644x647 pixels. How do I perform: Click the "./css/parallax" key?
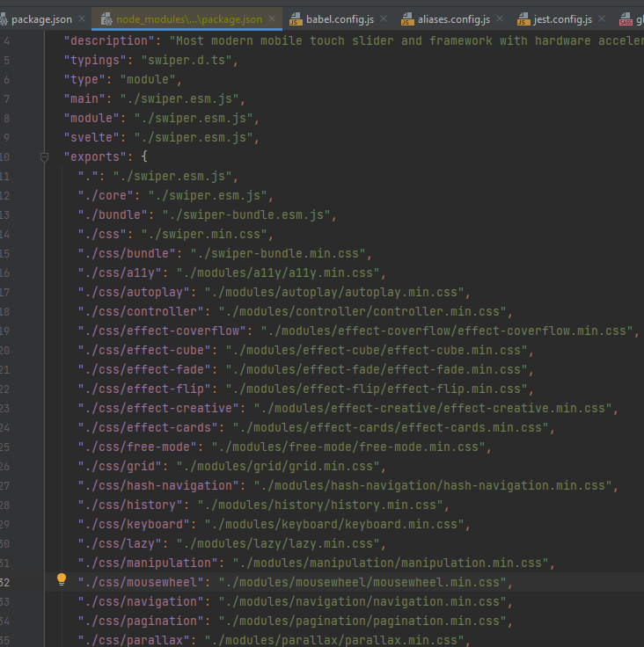tap(134, 640)
